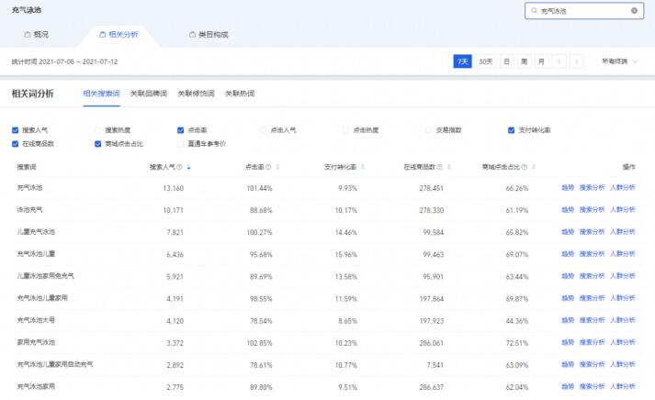Open 搜索分析 for the 儿童泳池家用免充气 row
The width and height of the screenshot is (655, 400).
[x=592, y=276]
